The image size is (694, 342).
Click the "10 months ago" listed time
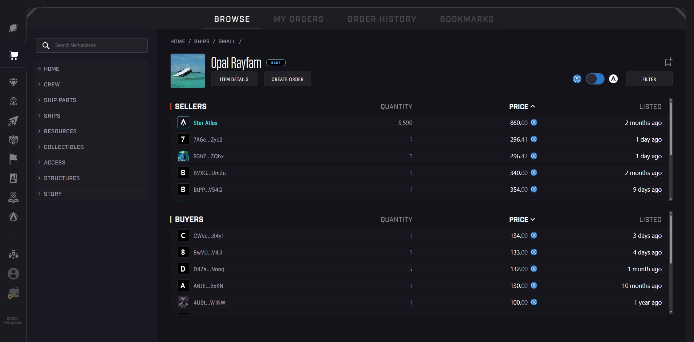pos(642,286)
